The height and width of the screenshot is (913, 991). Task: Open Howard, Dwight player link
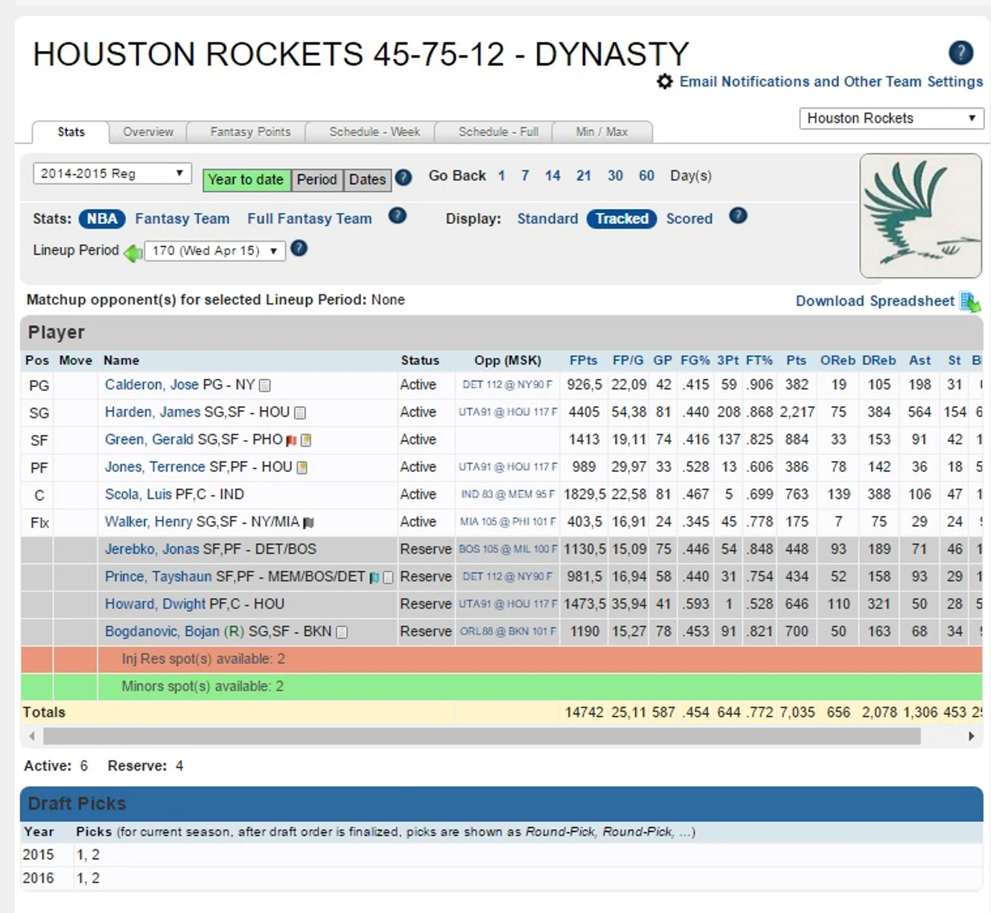pos(155,604)
